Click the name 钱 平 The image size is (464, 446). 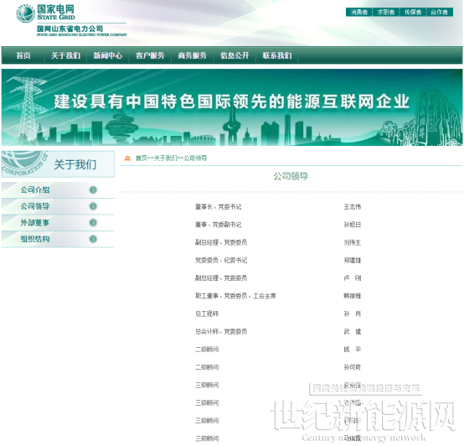pos(352,350)
